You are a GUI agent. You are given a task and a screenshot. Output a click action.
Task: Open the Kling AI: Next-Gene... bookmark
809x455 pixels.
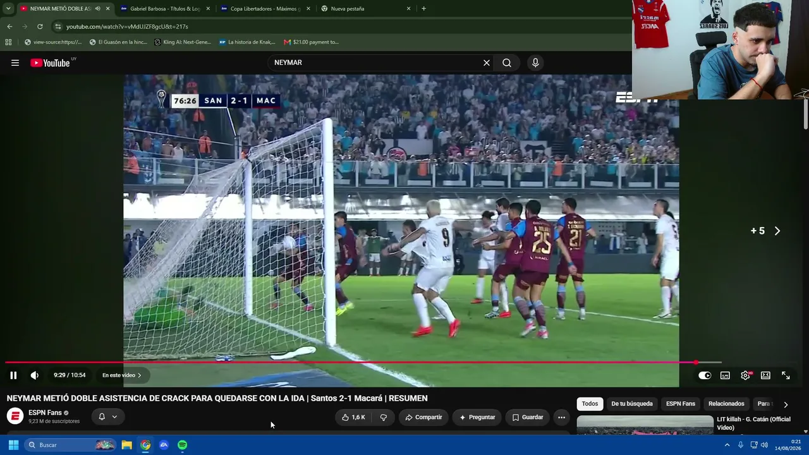pos(183,42)
